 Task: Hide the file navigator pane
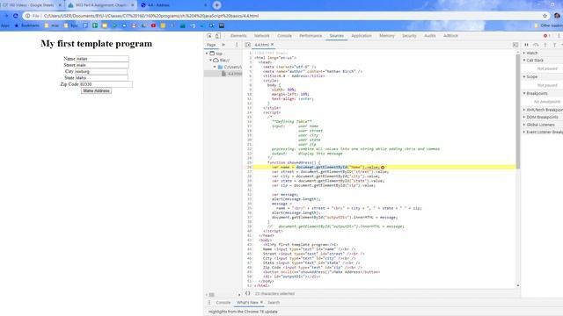click(x=248, y=45)
